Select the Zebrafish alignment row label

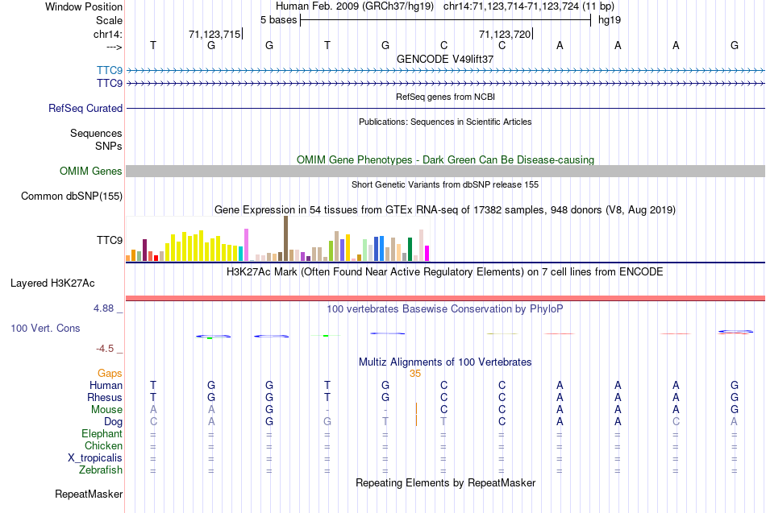point(101,470)
